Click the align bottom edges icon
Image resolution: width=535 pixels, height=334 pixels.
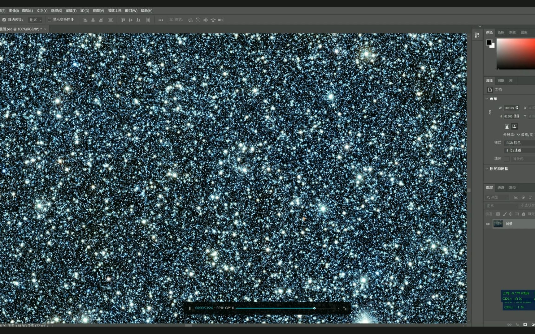138,20
